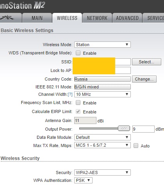Open the SERVICES tab
The height and width of the screenshot is (185, 164).
point(153,18)
